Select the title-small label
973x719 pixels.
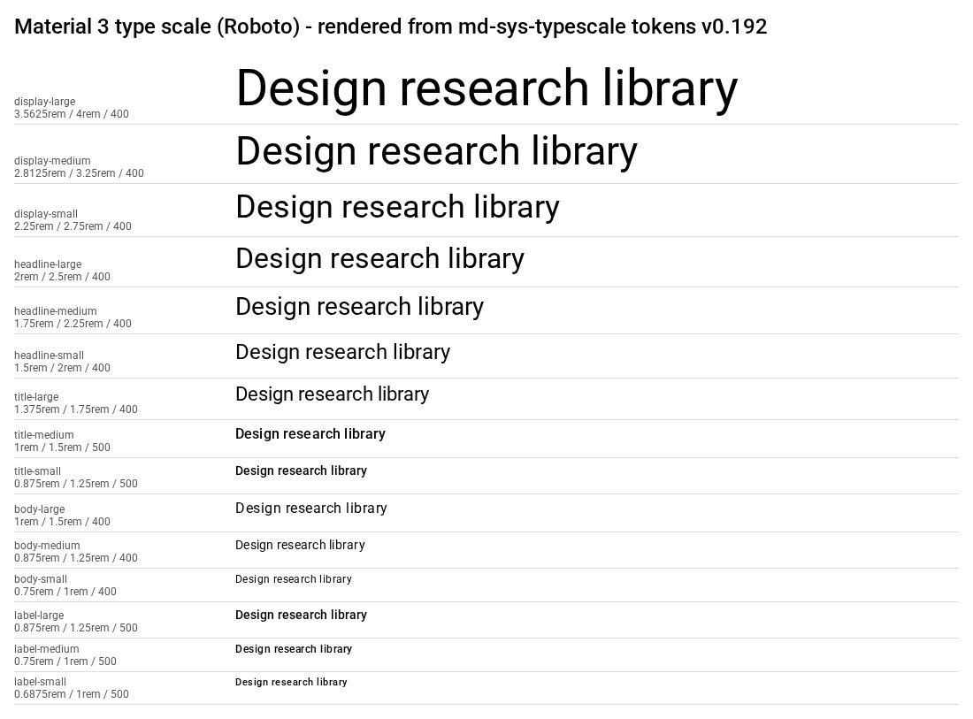(37, 470)
